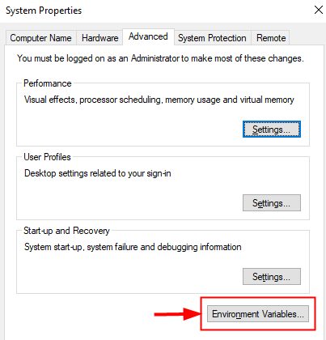Open Performance Settings button

[x=272, y=130]
